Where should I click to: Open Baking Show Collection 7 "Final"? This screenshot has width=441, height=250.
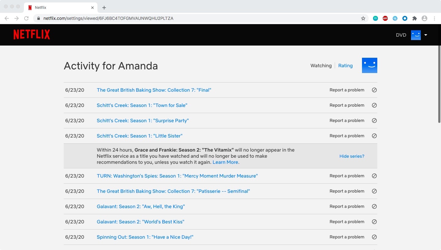click(x=154, y=90)
